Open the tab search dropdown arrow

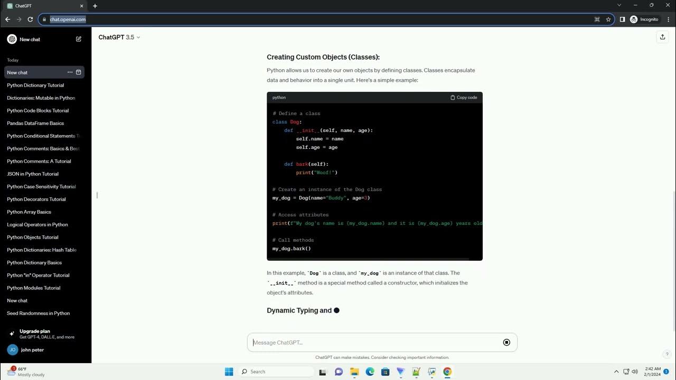point(619,5)
